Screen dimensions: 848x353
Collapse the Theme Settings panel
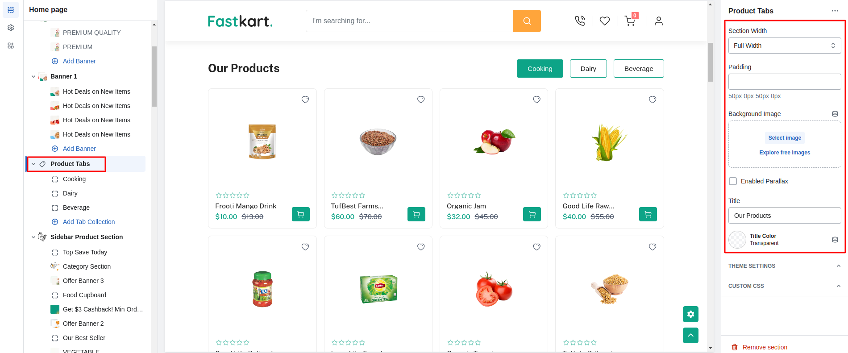838,266
